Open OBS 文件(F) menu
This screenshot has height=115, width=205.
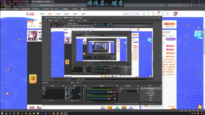click(45, 20)
